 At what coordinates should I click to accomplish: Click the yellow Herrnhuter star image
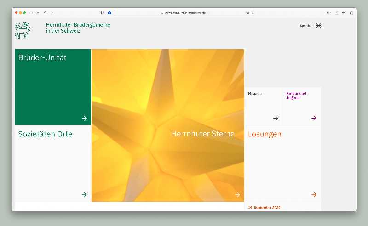(x=168, y=125)
